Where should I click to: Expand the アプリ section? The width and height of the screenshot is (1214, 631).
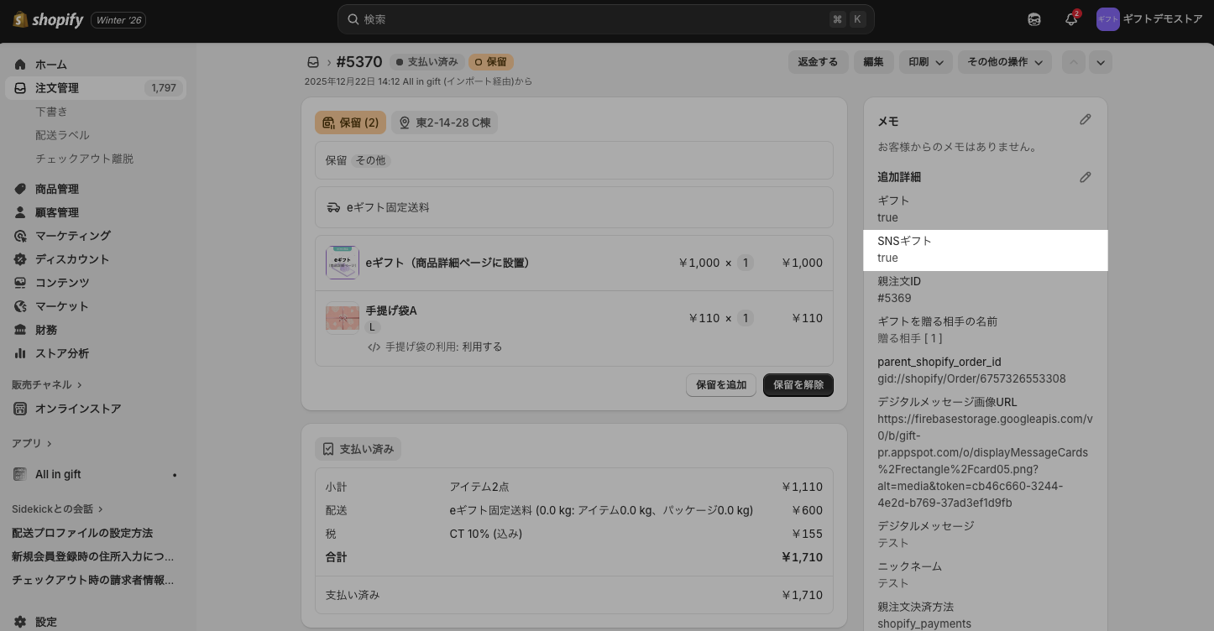point(32,443)
